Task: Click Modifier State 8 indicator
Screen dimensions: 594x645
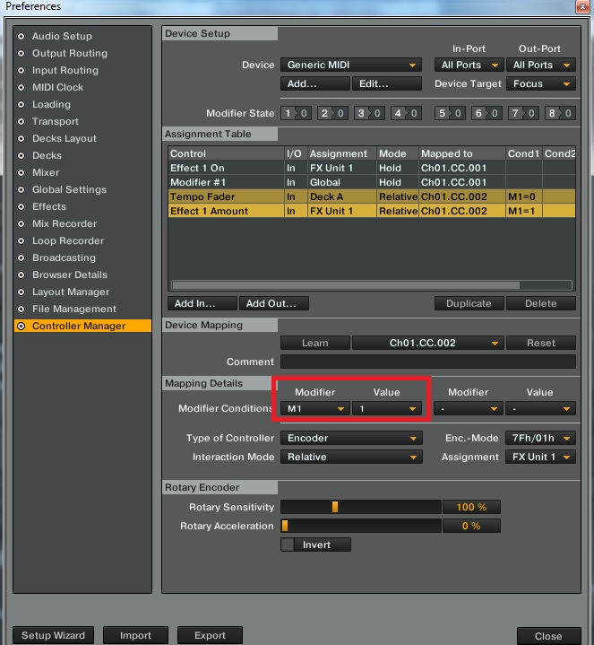Action: click(x=560, y=113)
